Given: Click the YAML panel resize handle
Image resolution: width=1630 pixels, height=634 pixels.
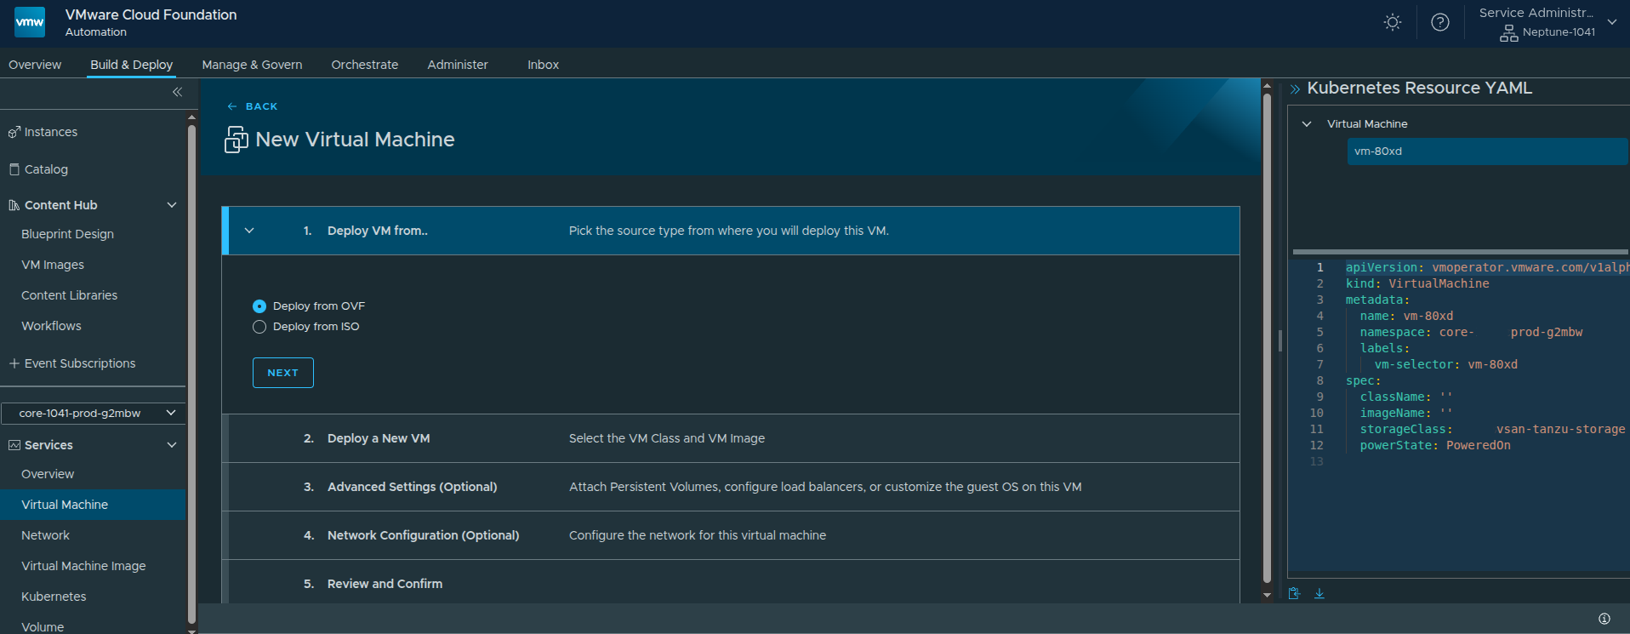Looking at the screenshot, I should pos(1280,341).
